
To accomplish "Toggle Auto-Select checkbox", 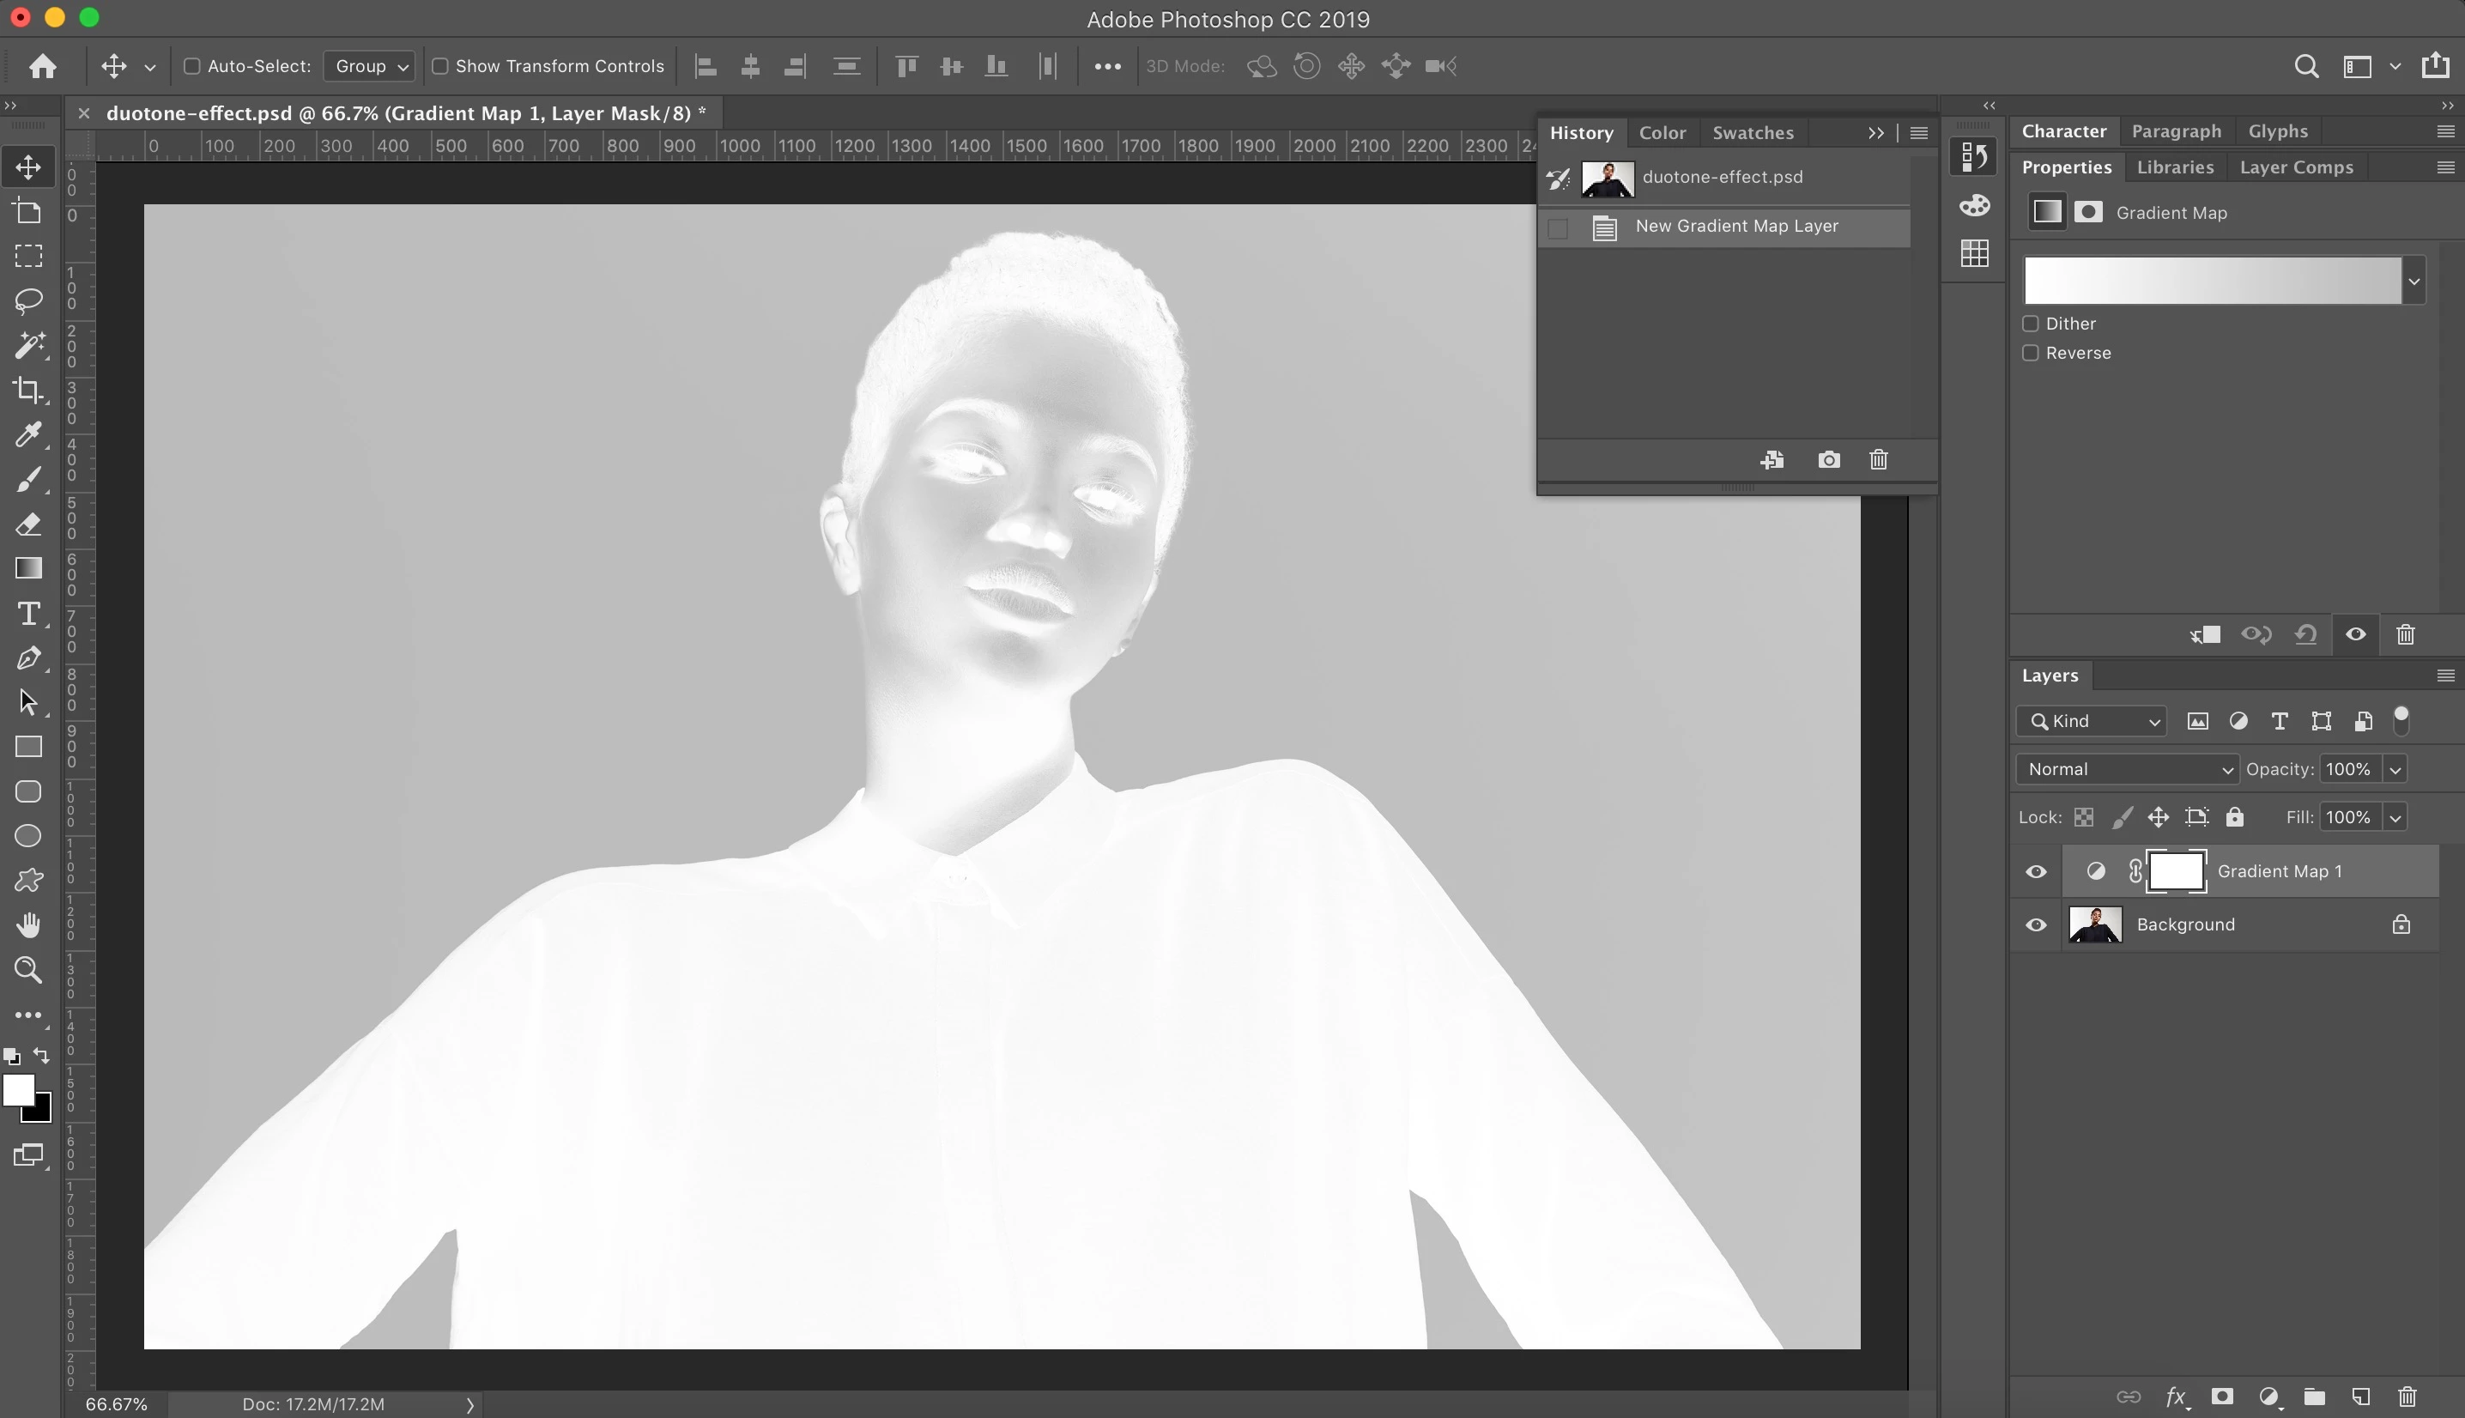I will (191, 66).
